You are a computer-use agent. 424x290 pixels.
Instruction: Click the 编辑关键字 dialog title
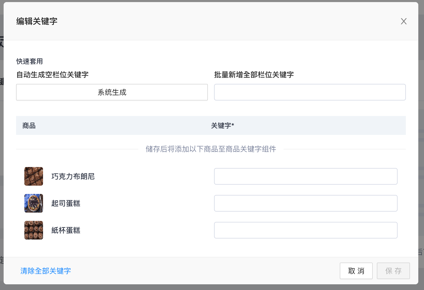[37, 21]
